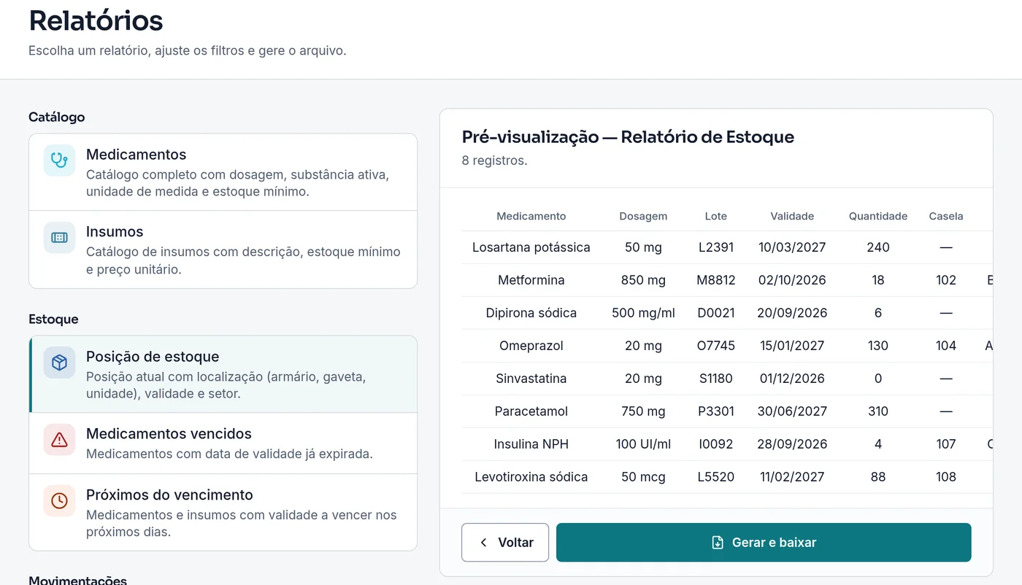
Task: Choose the Posição de estoque report
Action: [223, 374]
